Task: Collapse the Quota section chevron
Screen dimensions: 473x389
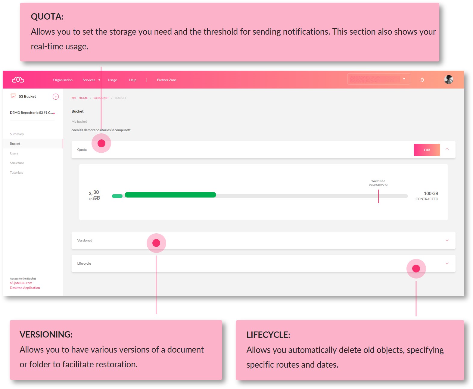Action: 447,149
